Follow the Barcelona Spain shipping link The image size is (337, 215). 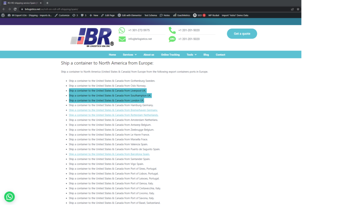pyautogui.click(x=109, y=154)
